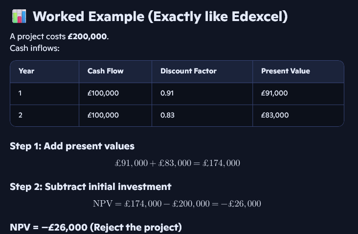Image resolution: width=358 pixels, height=234 pixels.
Task: Click the 0.91 discount factor cell
Action: coord(167,93)
